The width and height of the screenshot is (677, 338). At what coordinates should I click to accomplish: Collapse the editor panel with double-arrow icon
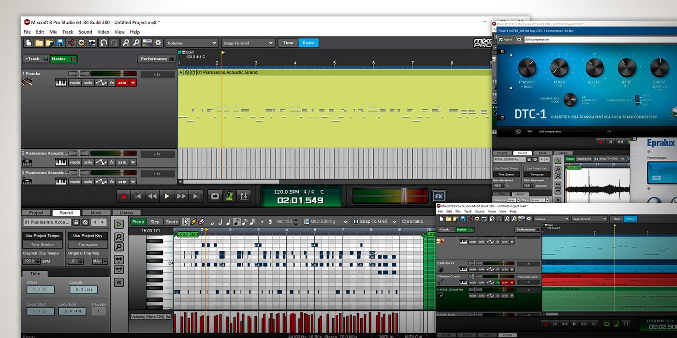tap(118, 282)
